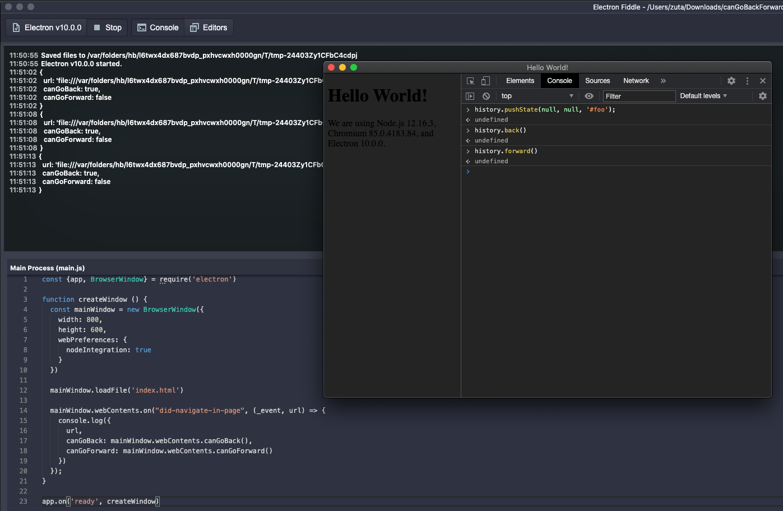
Task: Open the Electron v10.0.0 version selector
Action: [x=46, y=27]
